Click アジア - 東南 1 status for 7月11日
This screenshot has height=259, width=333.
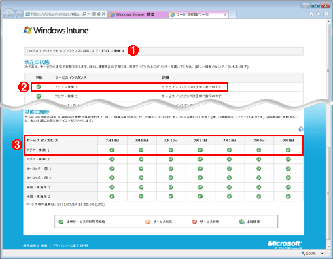click(x=200, y=150)
